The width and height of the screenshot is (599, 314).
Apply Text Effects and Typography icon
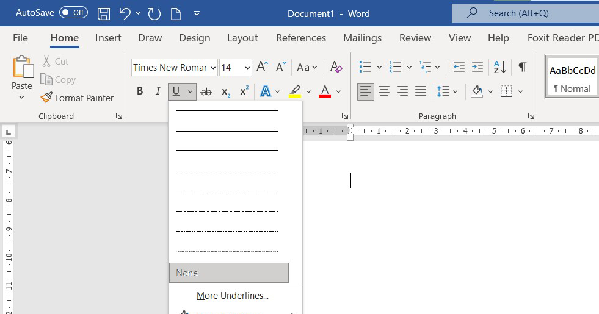(x=265, y=91)
